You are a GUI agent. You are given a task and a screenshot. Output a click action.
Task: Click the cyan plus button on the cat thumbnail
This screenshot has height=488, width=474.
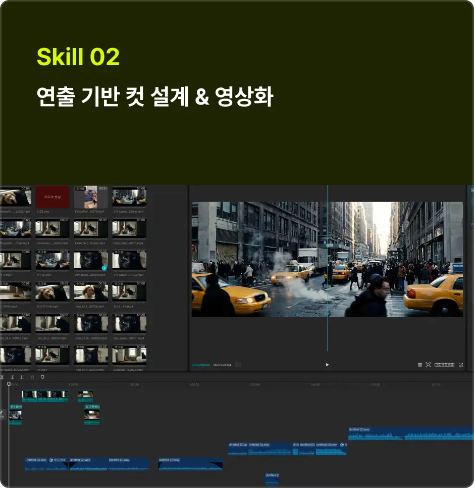pyautogui.click(x=104, y=268)
